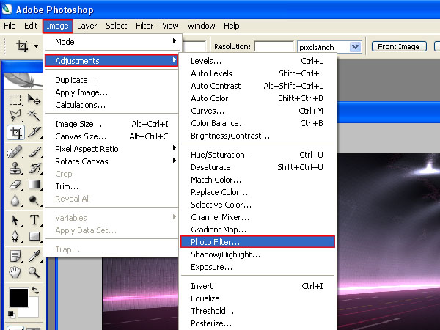Choose Curves adjustment

point(257,111)
